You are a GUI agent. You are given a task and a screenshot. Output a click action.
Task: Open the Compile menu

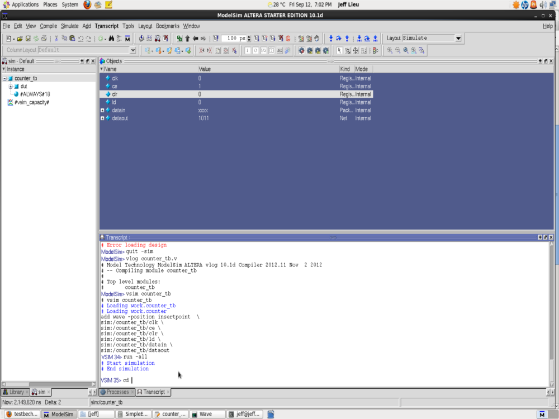coord(49,26)
